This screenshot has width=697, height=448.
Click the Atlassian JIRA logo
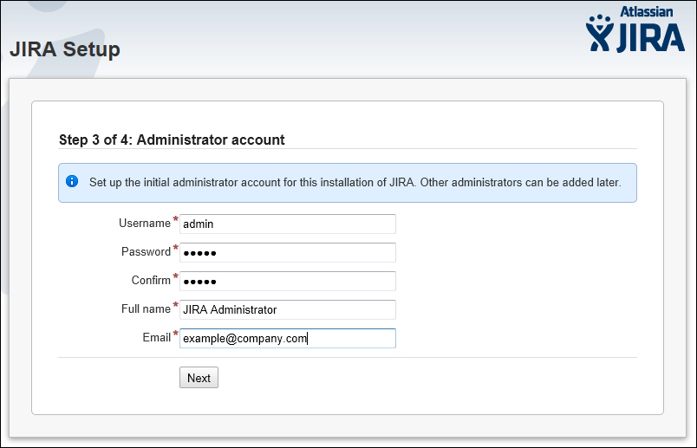635,29
